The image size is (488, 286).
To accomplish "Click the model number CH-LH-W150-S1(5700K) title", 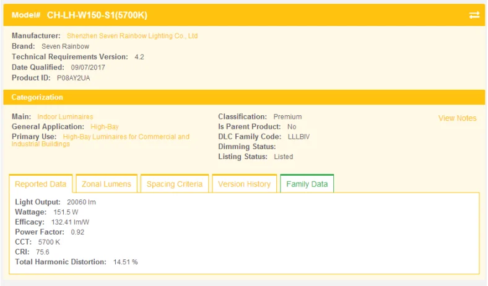I will point(97,15).
